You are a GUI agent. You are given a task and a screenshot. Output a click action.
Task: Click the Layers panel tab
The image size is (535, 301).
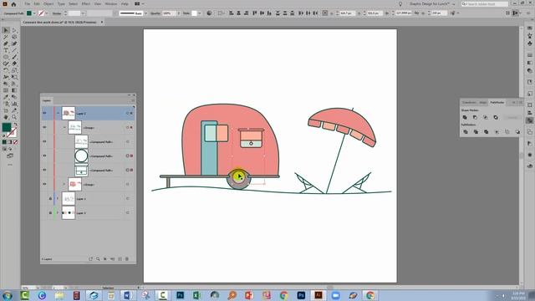coord(47,100)
